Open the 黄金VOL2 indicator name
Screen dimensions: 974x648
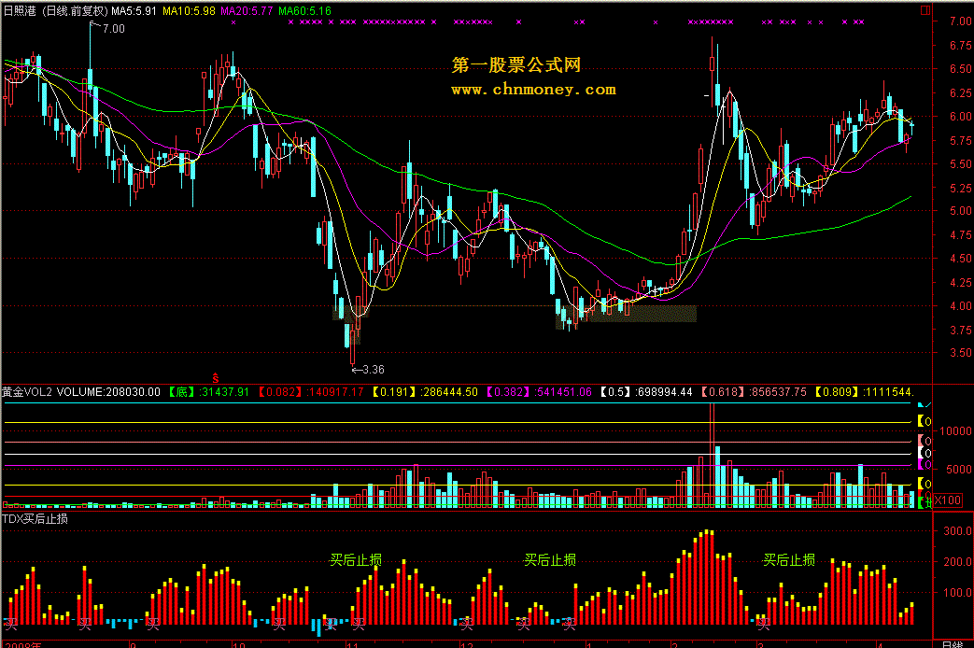coord(27,392)
